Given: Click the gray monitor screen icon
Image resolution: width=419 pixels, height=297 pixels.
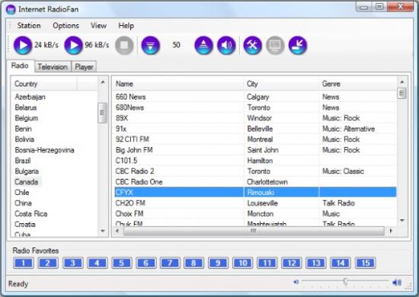Looking at the screenshot, I should pyautogui.click(x=275, y=45).
